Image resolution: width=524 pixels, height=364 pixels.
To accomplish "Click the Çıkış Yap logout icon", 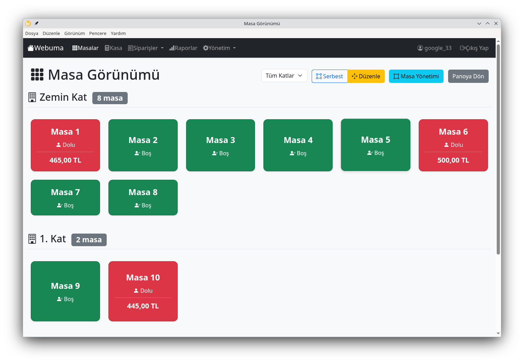I will point(462,48).
